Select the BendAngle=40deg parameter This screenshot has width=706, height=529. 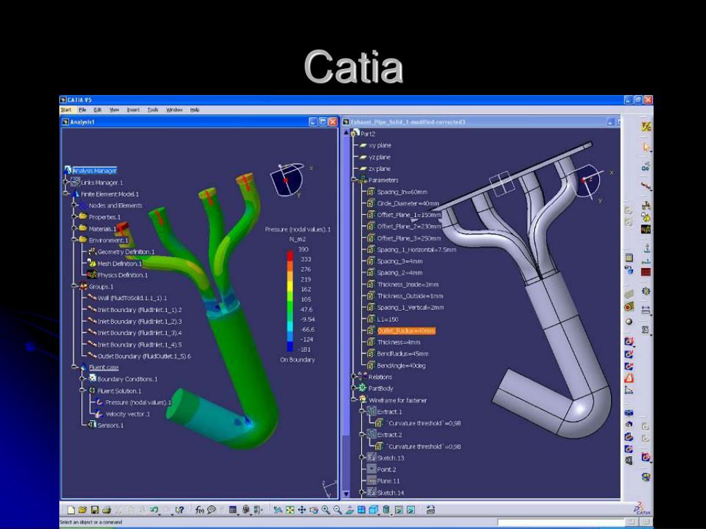click(x=401, y=365)
